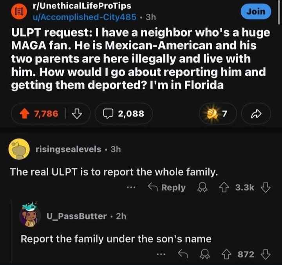Open the post's 2,088 comments
Image resolution: width=282 pixels, height=265 pixels.
tap(122, 114)
